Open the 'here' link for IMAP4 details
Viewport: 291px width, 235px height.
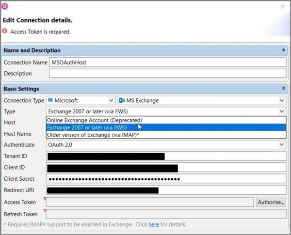[x=153, y=224]
